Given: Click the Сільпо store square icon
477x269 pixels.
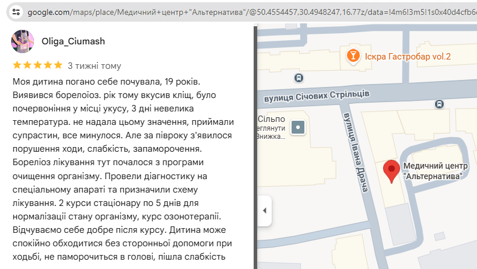Looking at the screenshot, I should coord(299,127).
